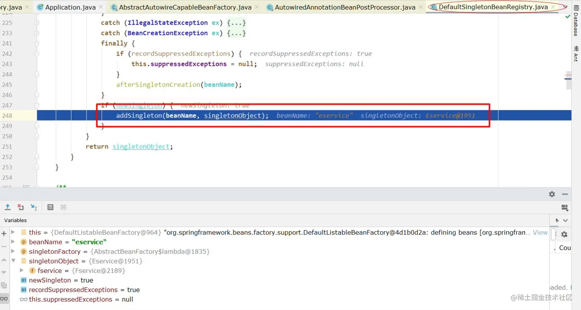Click the Step Out upward-arrow debugger icon

7,207
